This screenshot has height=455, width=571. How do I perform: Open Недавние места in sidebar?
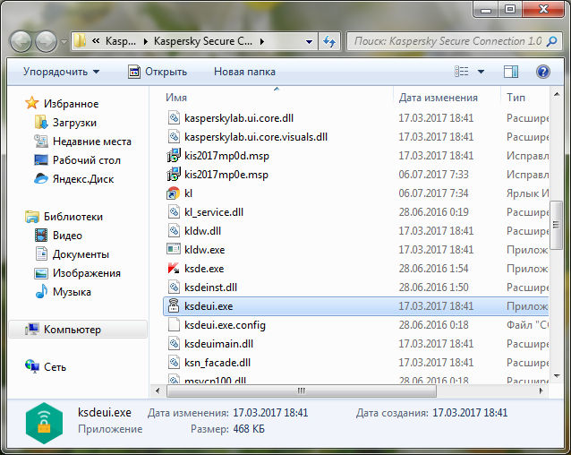pos(92,142)
